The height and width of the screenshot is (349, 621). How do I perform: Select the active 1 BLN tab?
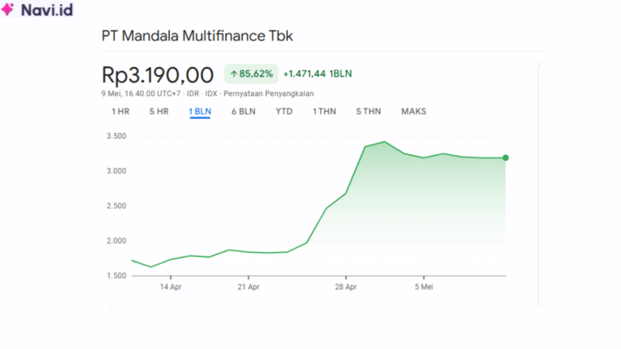tap(200, 111)
